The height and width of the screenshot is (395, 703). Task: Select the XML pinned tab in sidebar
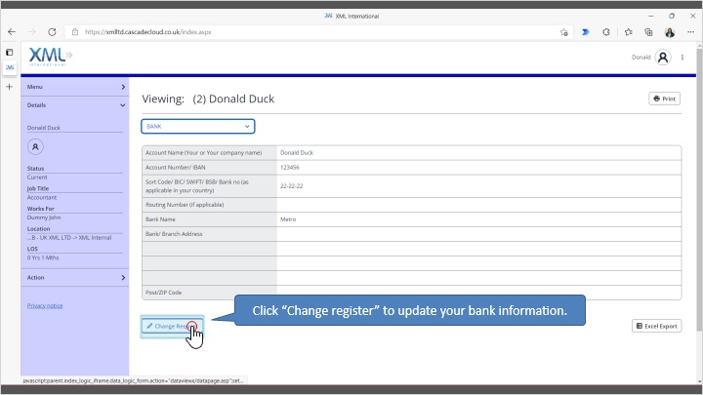point(10,68)
